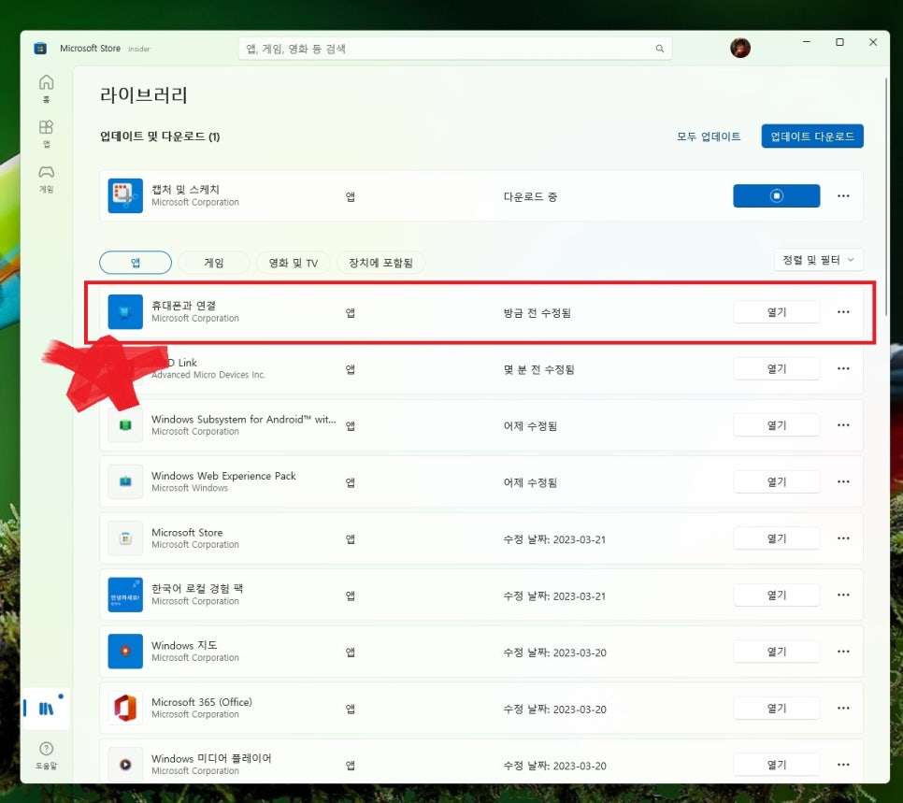The height and width of the screenshot is (803, 903).
Task: Select the 영화 및 TV filter tab
Action: pyautogui.click(x=294, y=263)
